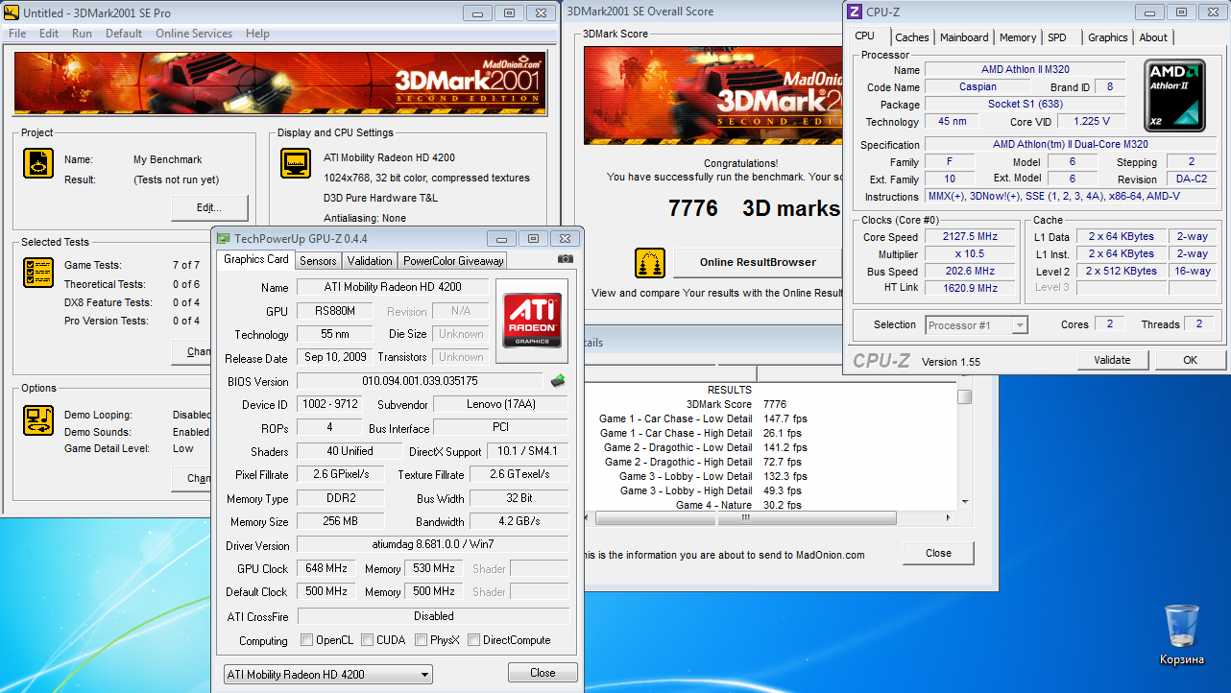This screenshot has height=693, width=1231.
Task: Open the About tab in CPU-Z
Action: tap(1153, 37)
